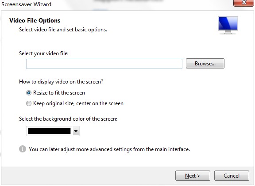Focus the video file path field
255x186 pixels.
click(x=104, y=64)
